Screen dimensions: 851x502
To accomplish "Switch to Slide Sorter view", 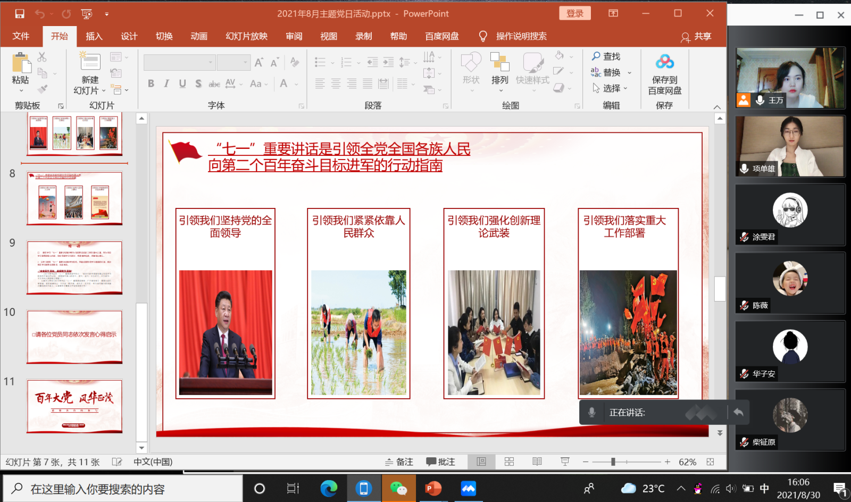I will coord(509,462).
